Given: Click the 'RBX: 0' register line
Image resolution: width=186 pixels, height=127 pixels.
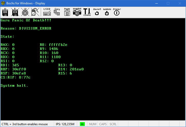Looking at the screenshot, I should [7, 49].
